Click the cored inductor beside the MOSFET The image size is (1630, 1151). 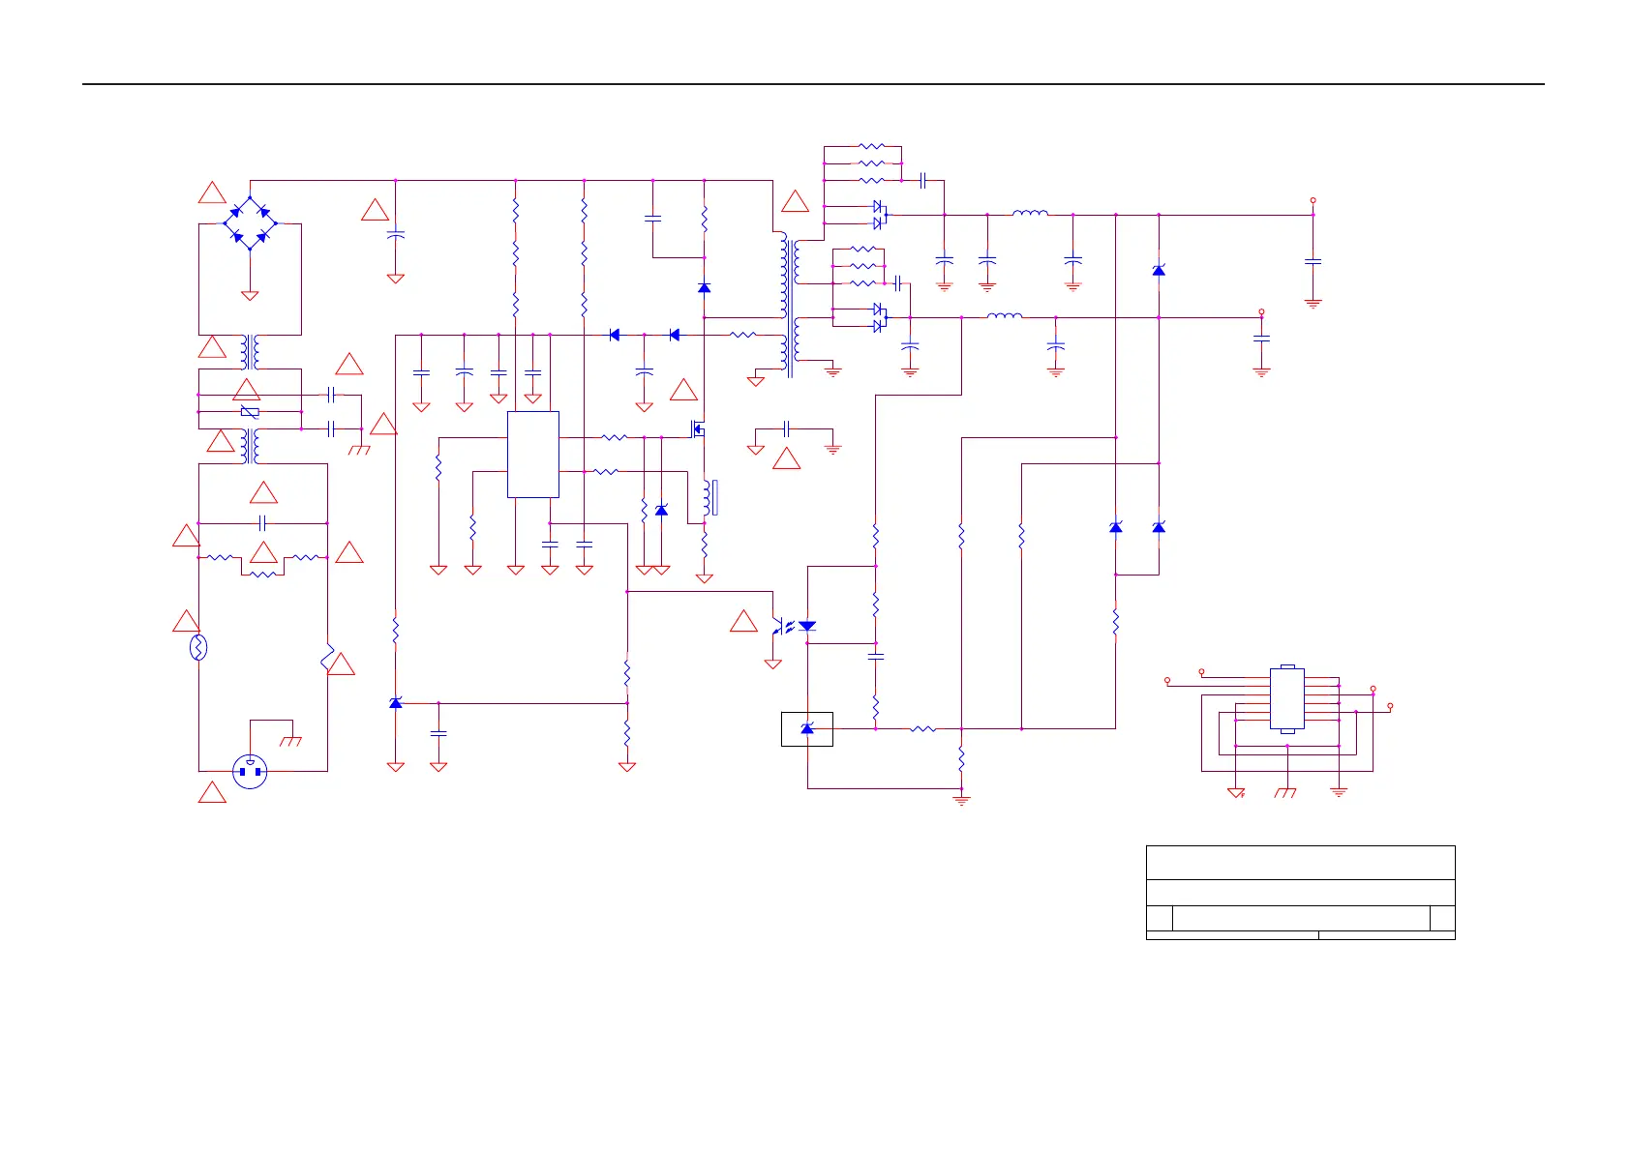click(709, 497)
